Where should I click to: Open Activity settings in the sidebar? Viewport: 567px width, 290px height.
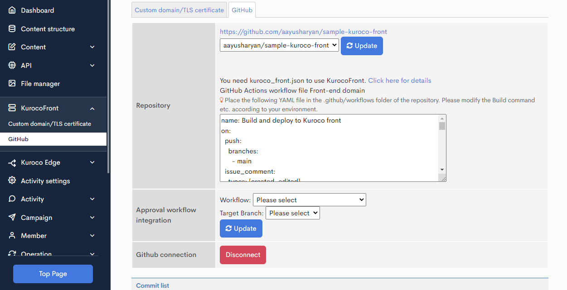click(x=45, y=181)
